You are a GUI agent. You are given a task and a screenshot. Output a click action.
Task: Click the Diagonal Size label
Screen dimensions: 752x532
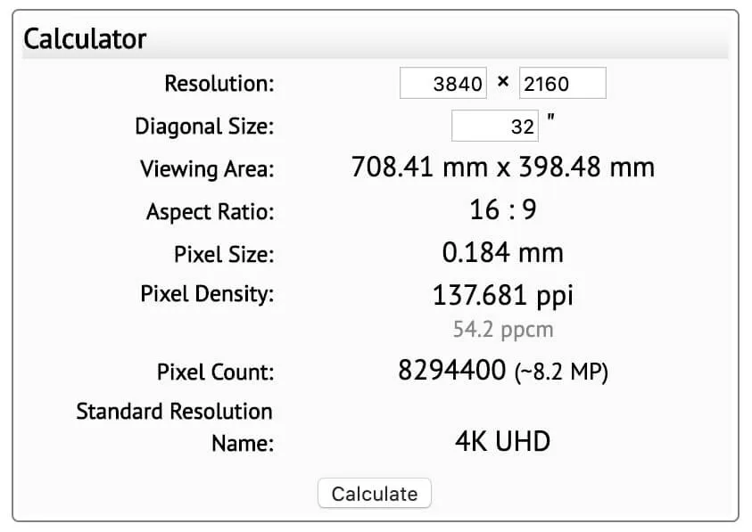pos(204,127)
